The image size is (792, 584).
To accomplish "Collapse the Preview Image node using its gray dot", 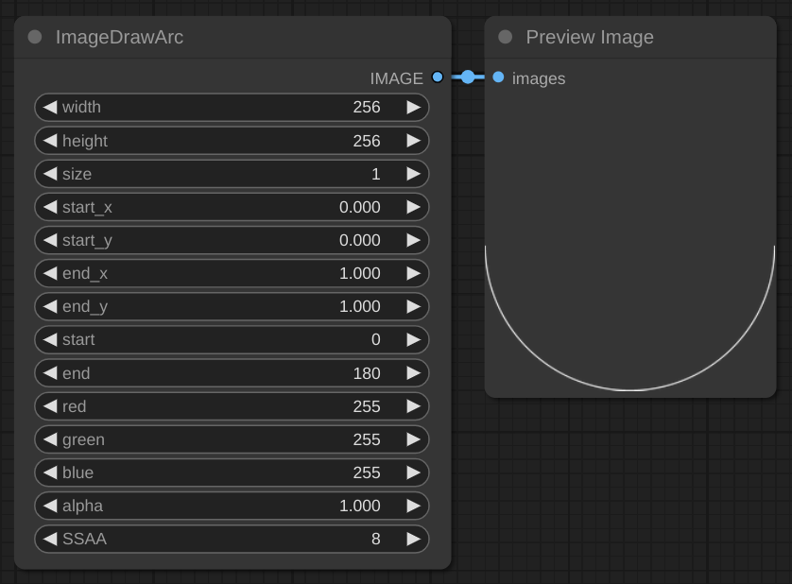I will 506,38.
